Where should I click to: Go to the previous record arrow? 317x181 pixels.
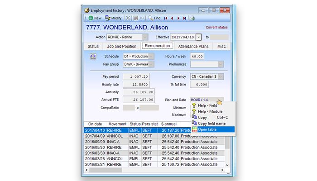(172, 18)
